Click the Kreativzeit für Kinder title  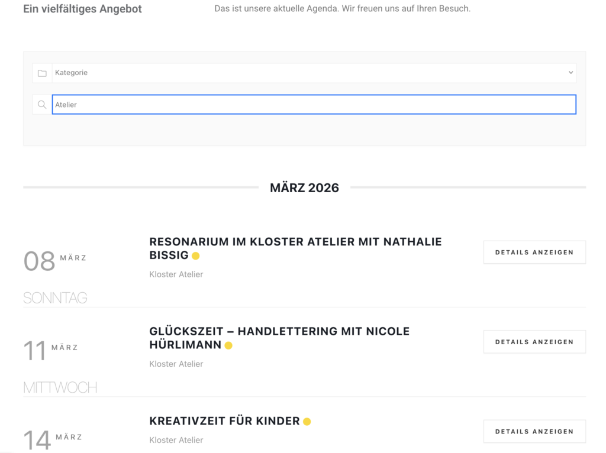[224, 421]
